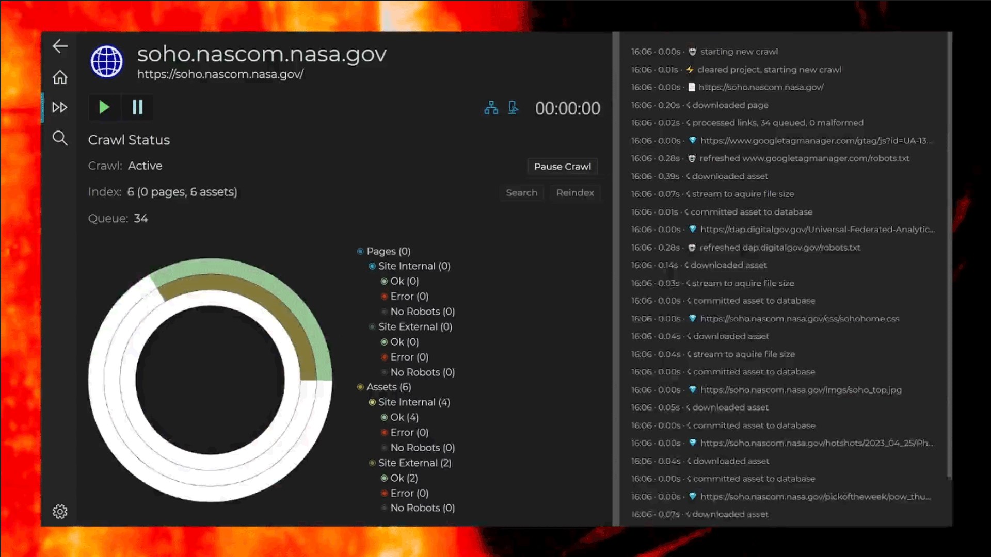Click the Search button beside Index

pos(521,192)
